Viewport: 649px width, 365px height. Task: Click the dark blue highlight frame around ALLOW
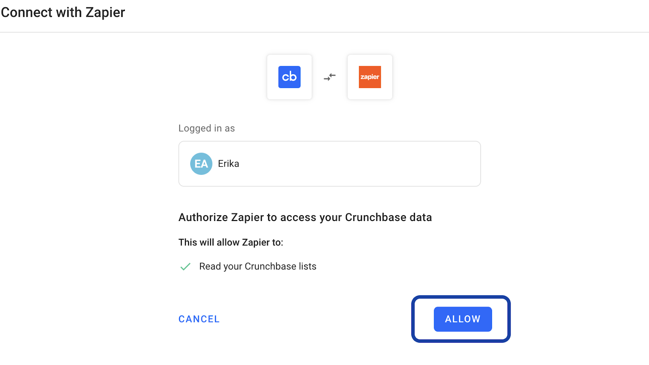tap(461, 297)
